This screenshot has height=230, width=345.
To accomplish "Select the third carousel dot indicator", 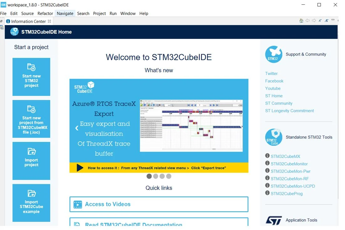I will pos(162,176).
